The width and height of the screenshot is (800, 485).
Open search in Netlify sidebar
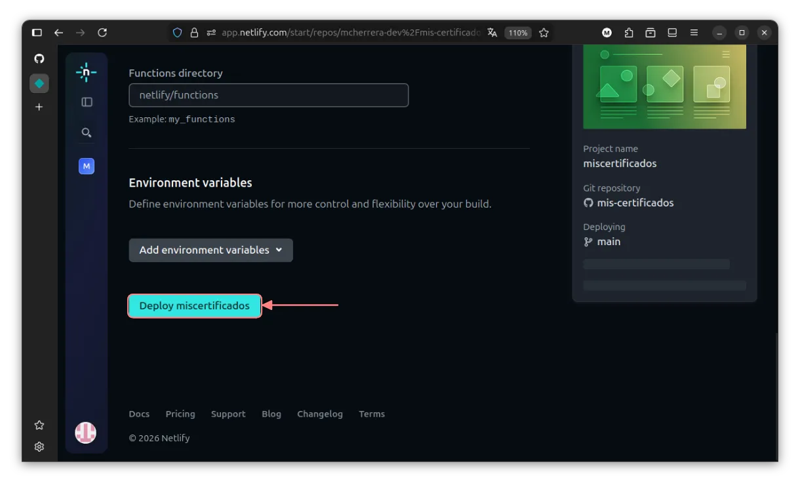pos(87,133)
